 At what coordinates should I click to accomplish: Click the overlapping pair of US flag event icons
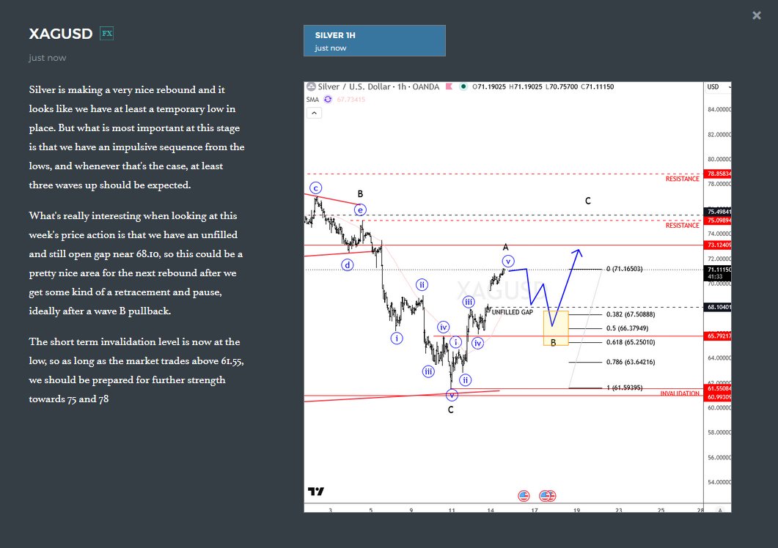tap(548, 495)
